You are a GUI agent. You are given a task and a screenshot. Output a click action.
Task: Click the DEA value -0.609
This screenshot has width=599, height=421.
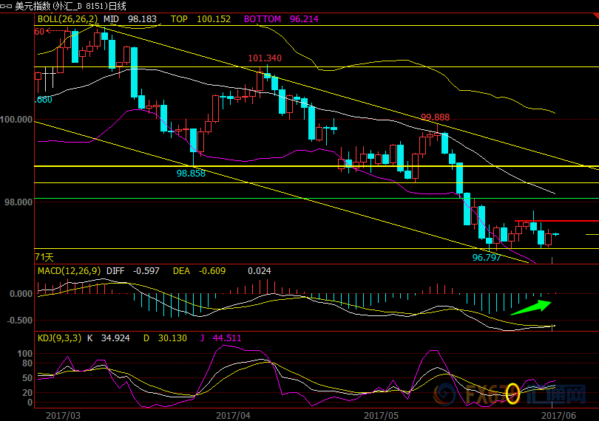pos(212,271)
